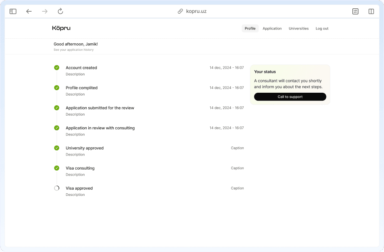Click the University approved step title
Image resolution: width=384 pixels, height=252 pixels.
coord(85,148)
